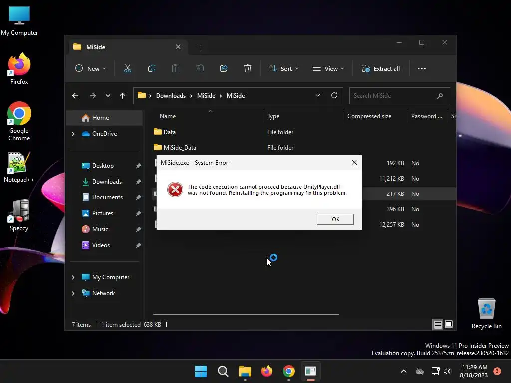Click first MiSide in breadcrumb path
This screenshot has width=511, height=383.
206,96
